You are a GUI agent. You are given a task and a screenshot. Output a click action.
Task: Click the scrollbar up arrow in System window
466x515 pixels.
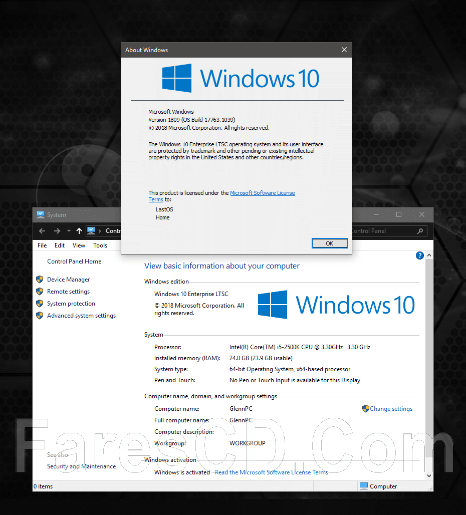point(429,255)
